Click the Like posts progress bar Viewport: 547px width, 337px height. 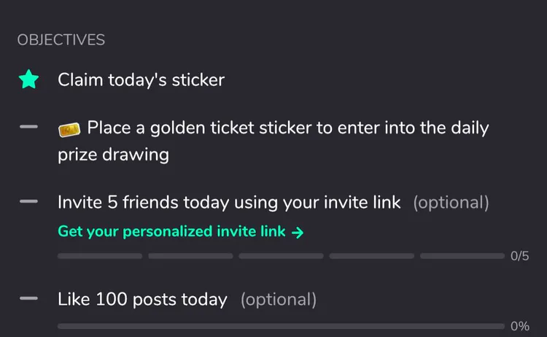[x=282, y=326]
